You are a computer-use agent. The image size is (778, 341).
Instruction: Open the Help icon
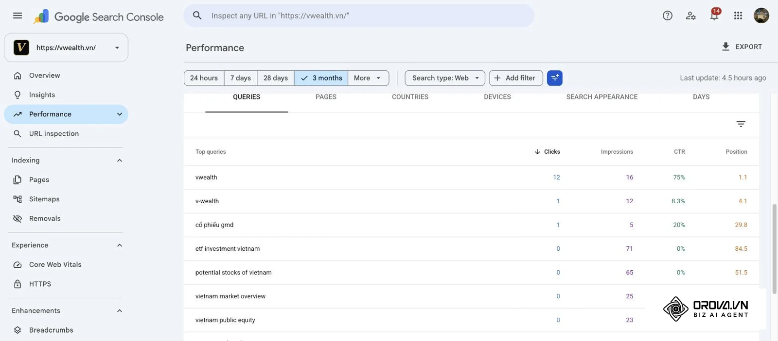(x=668, y=16)
